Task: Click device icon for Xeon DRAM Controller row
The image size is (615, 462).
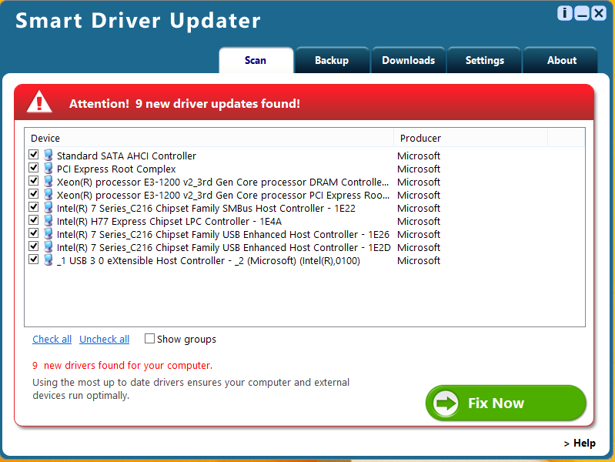Action: pyautogui.click(x=48, y=182)
